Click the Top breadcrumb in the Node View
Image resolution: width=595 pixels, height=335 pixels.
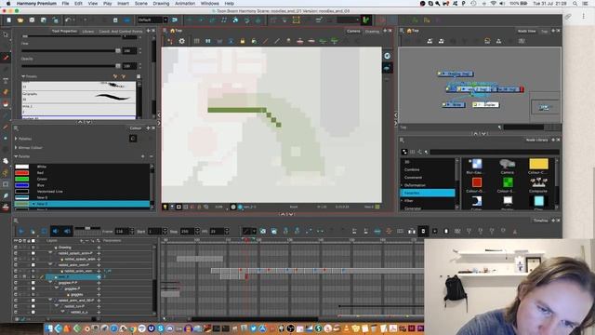tap(413, 31)
